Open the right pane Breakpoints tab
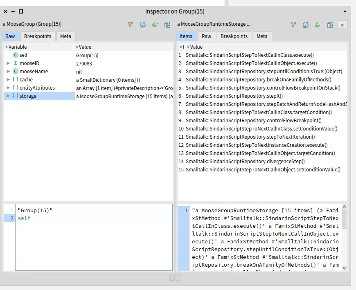 tap(234, 36)
